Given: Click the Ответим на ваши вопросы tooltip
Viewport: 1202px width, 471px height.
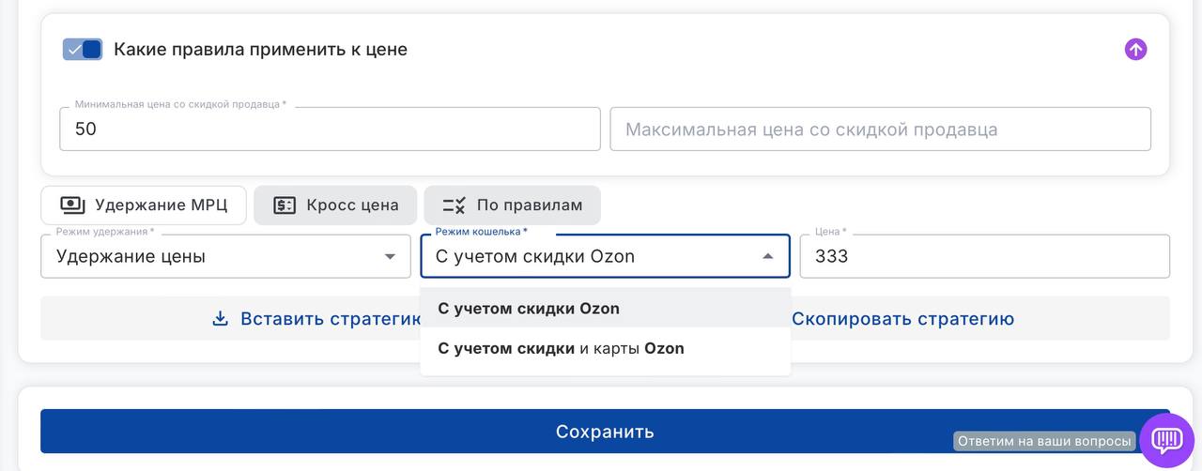Looking at the screenshot, I should [x=1044, y=441].
